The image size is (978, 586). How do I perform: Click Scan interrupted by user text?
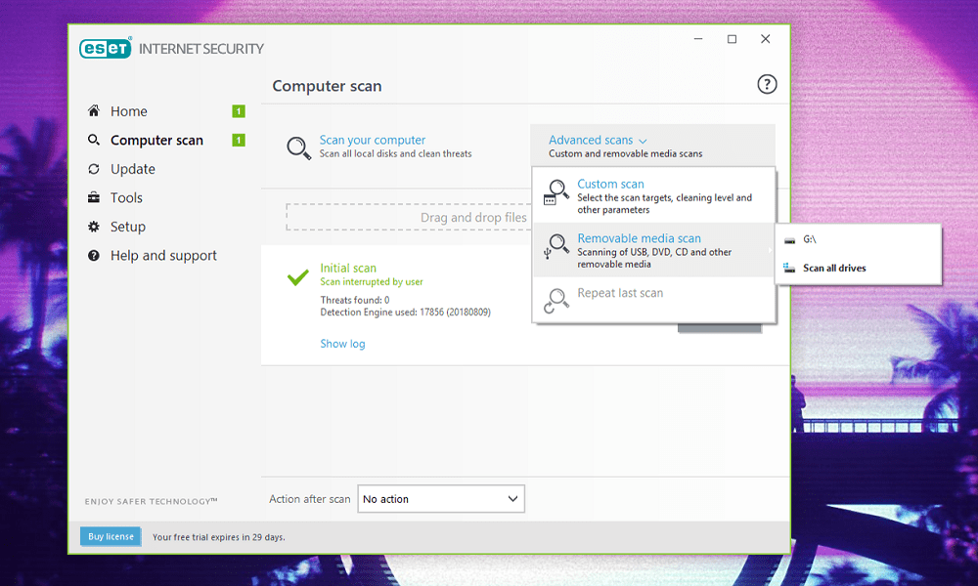371,282
